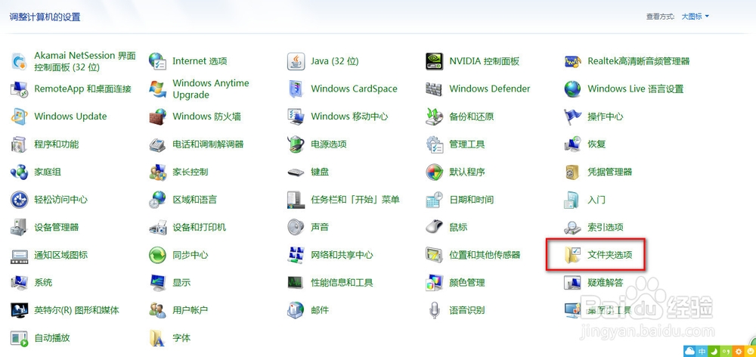The height and width of the screenshot is (357, 756).
Task: Open the Windows 防火墙 icon
Action: [x=158, y=116]
